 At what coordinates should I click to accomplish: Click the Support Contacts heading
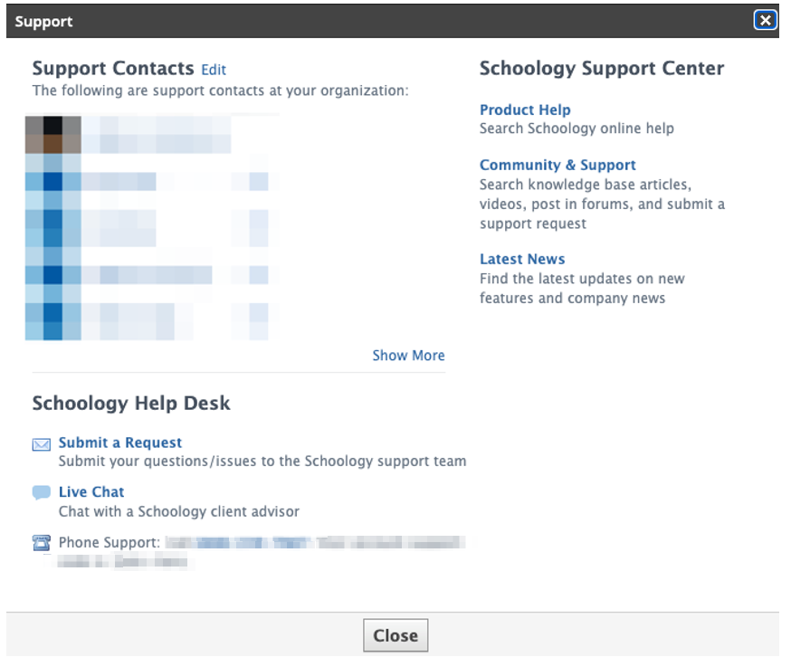click(x=113, y=68)
